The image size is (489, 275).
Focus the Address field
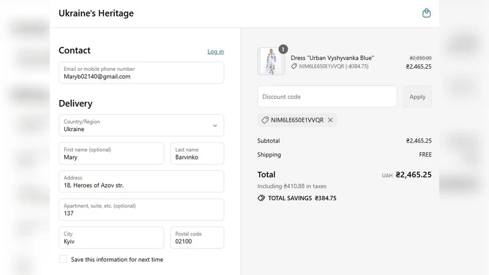tap(141, 182)
